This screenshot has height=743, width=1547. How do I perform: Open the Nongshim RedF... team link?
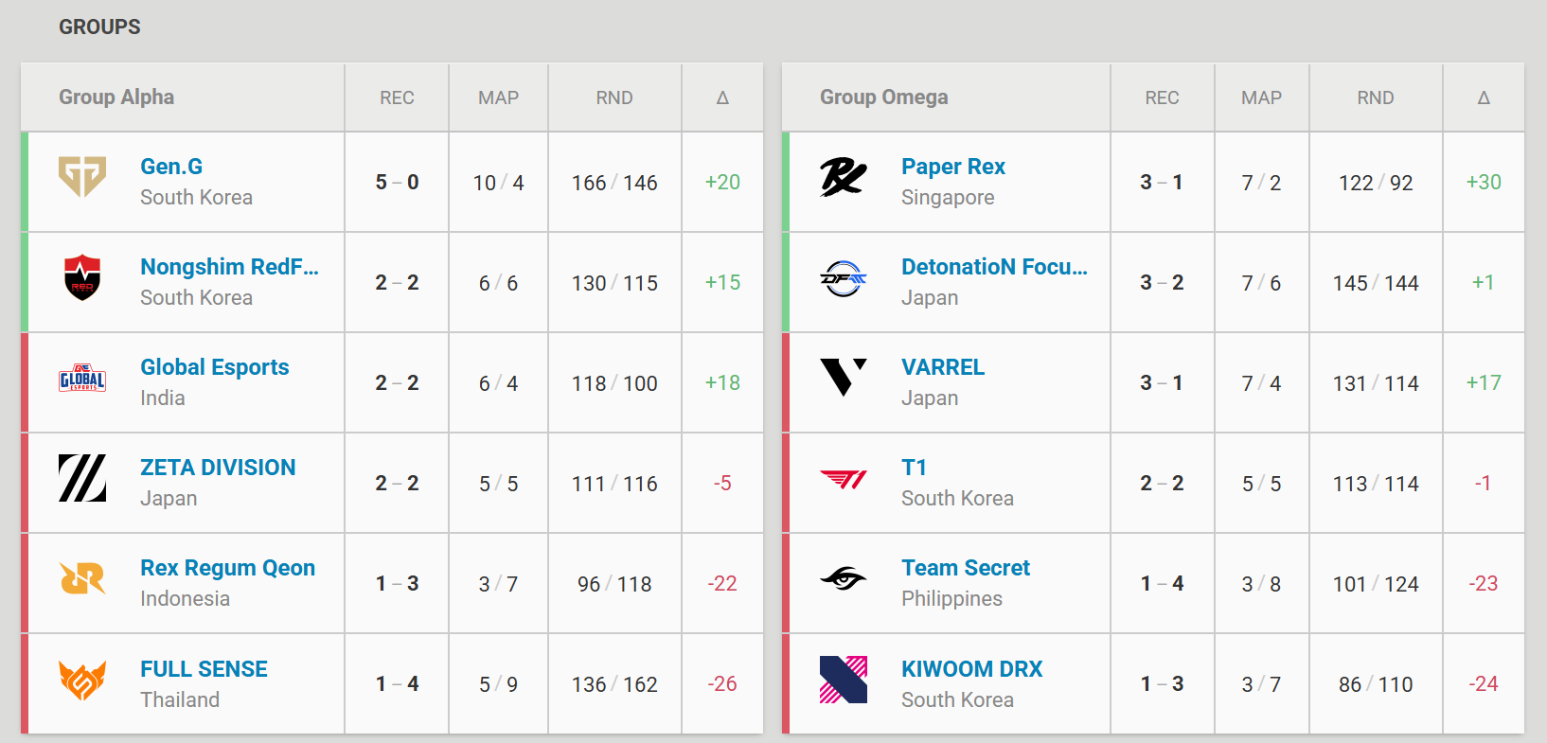229,267
